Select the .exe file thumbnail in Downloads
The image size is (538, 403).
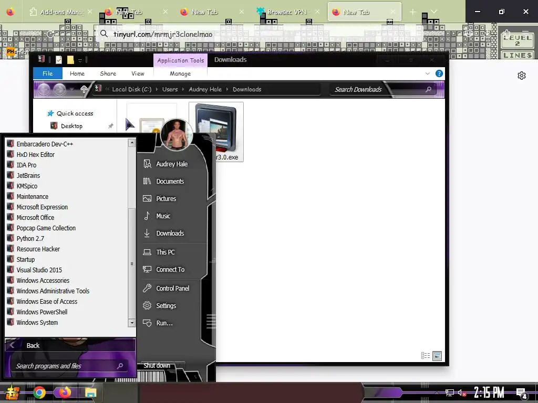[216, 132]
